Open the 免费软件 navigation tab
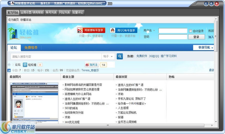This screenshot has width=225, height=134. (31, 48)
